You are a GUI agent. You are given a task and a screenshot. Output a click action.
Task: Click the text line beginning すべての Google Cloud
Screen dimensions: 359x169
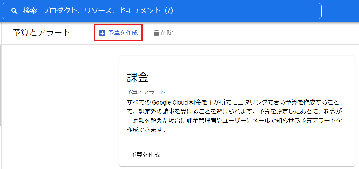233,102
